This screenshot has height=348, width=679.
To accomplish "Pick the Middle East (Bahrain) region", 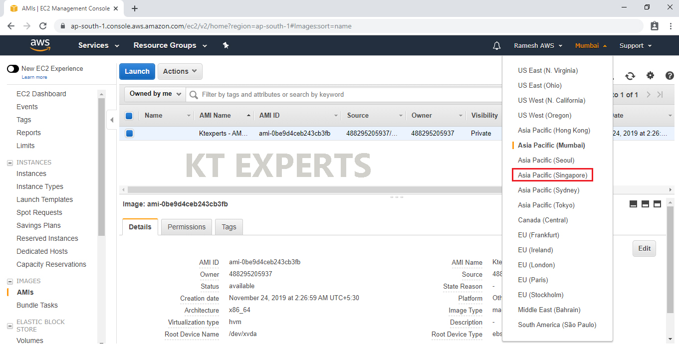I will (549, 310).
